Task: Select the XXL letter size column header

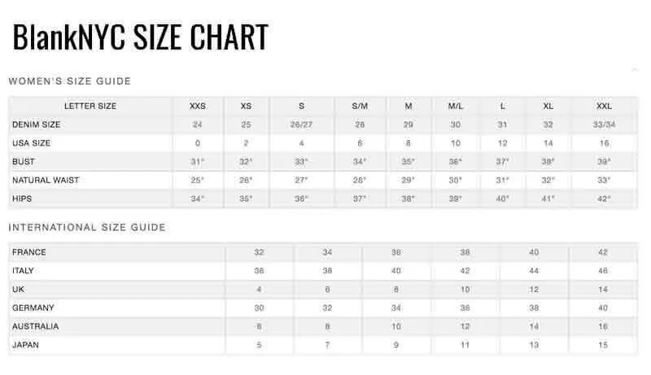Action: 604,107
